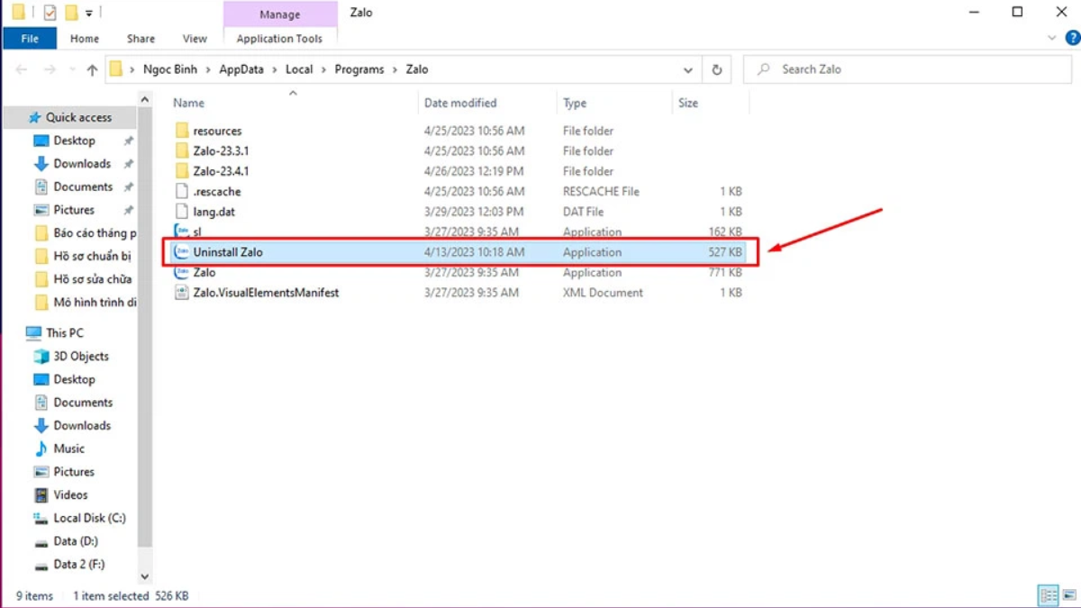Click the New folder quick access icon
The image size is (1081, 608).
(71, 13)
